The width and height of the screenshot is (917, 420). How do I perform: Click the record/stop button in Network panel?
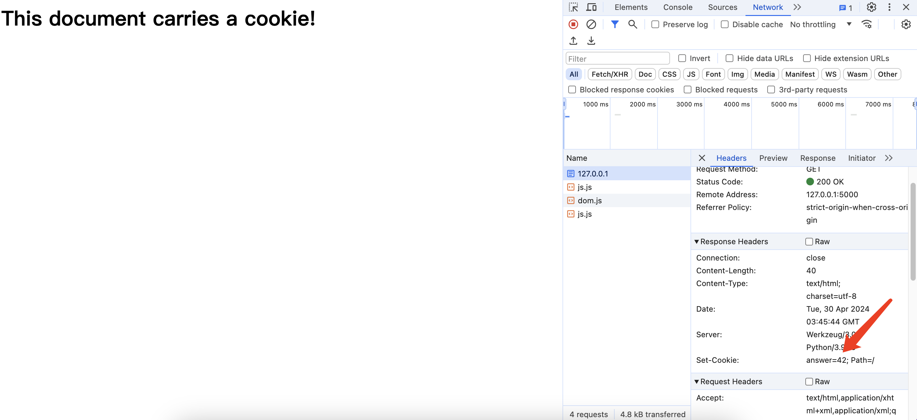pyautogui.click(x=574, y=24)
